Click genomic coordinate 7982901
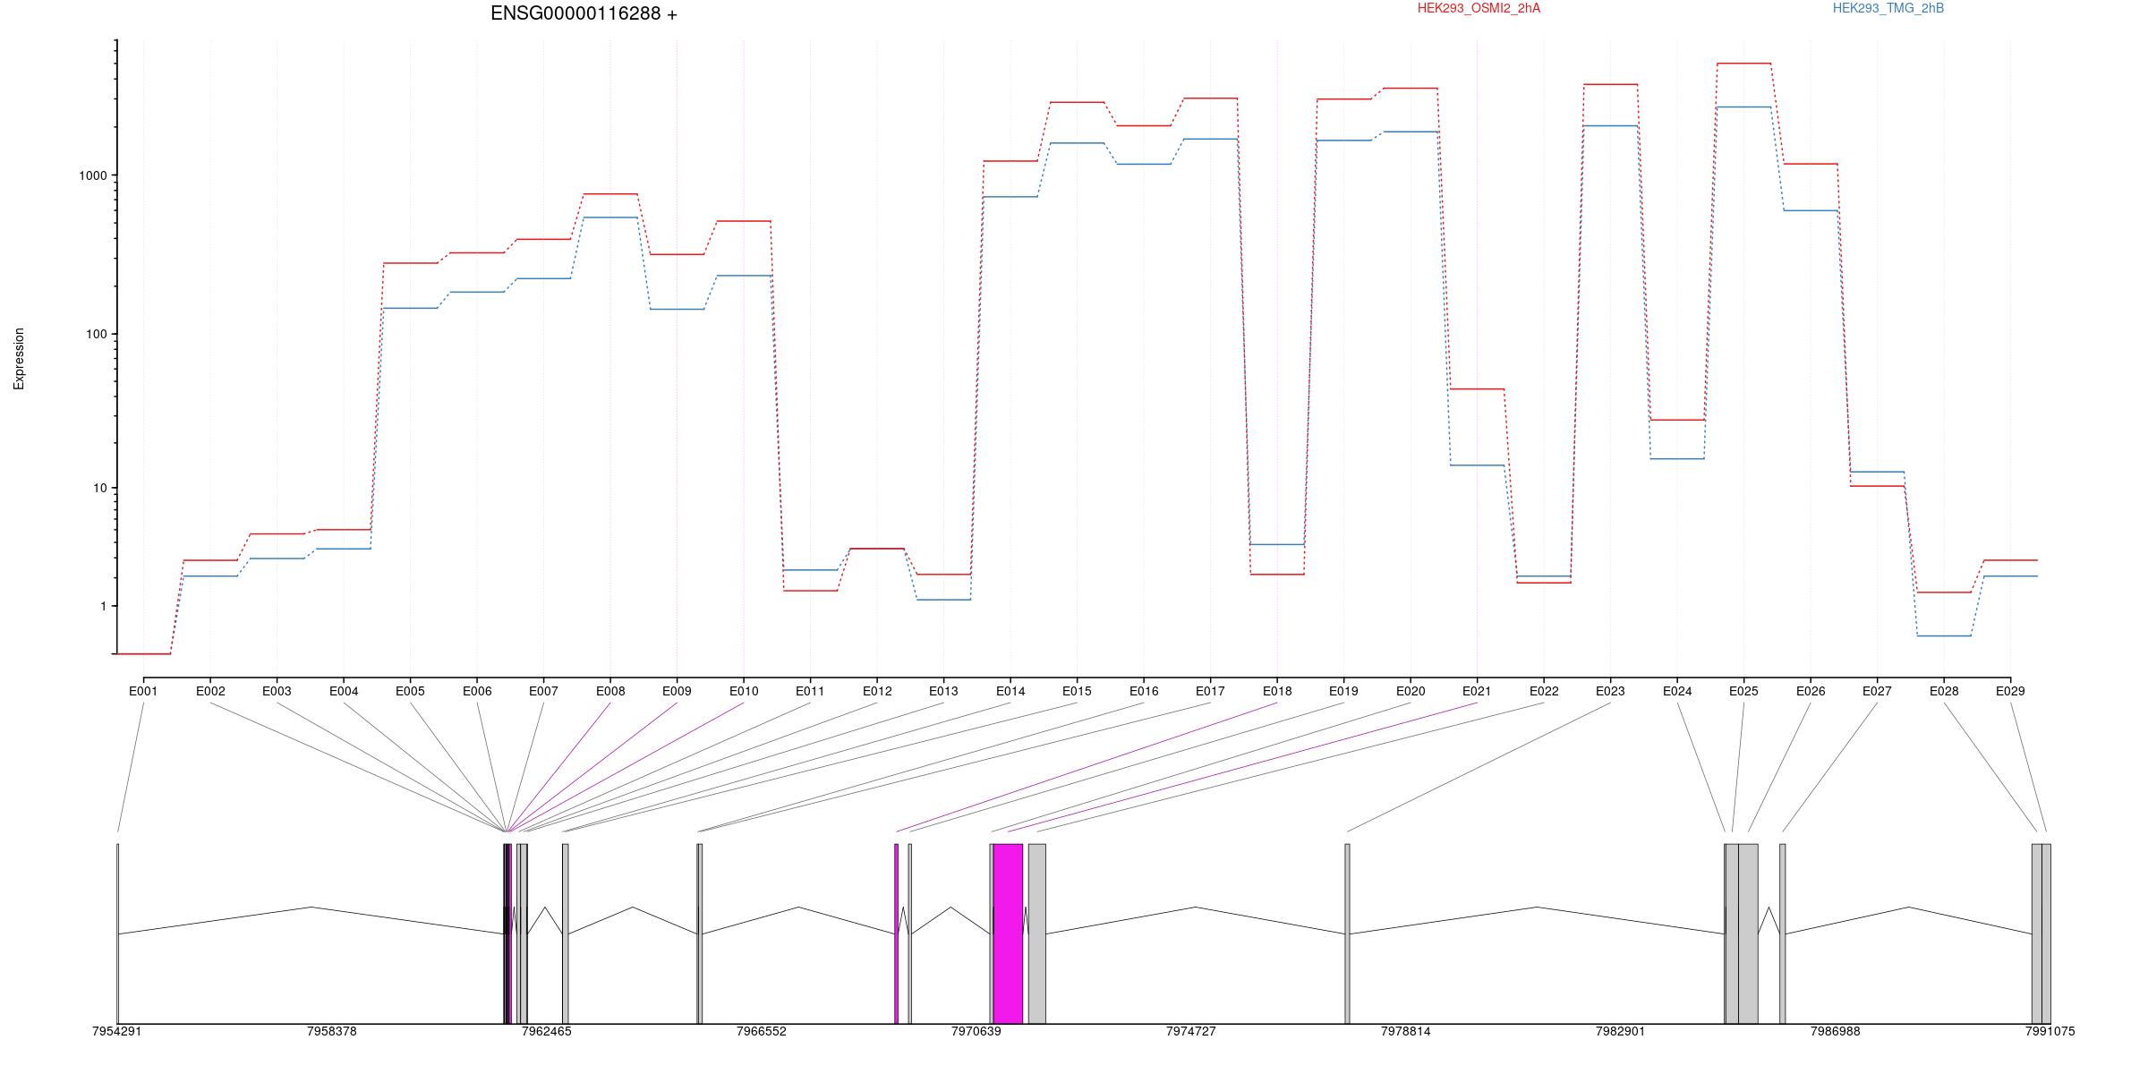 pos(1621,1031)
